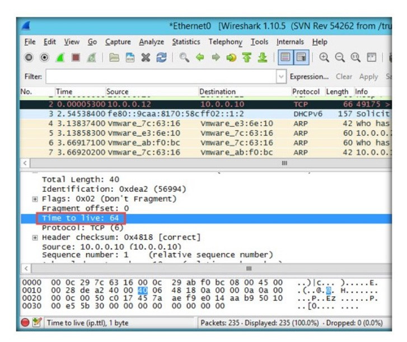Click Expression... filter button
Viewport: 407px width, 342px height.
pos(309,77)
